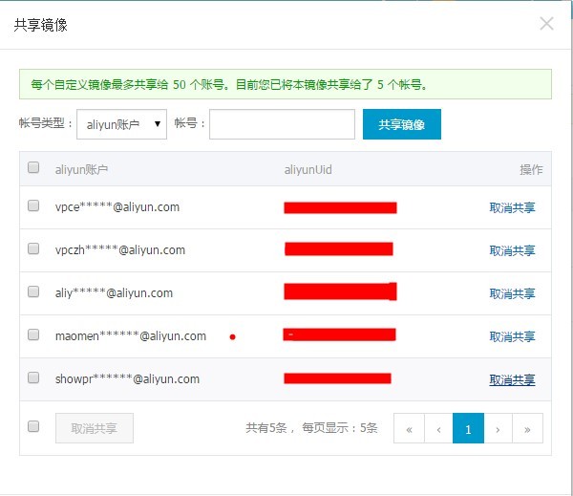Click the 帐号 input field
The width and height of the screenshot is (573, 496).
[x=282, y=124]
